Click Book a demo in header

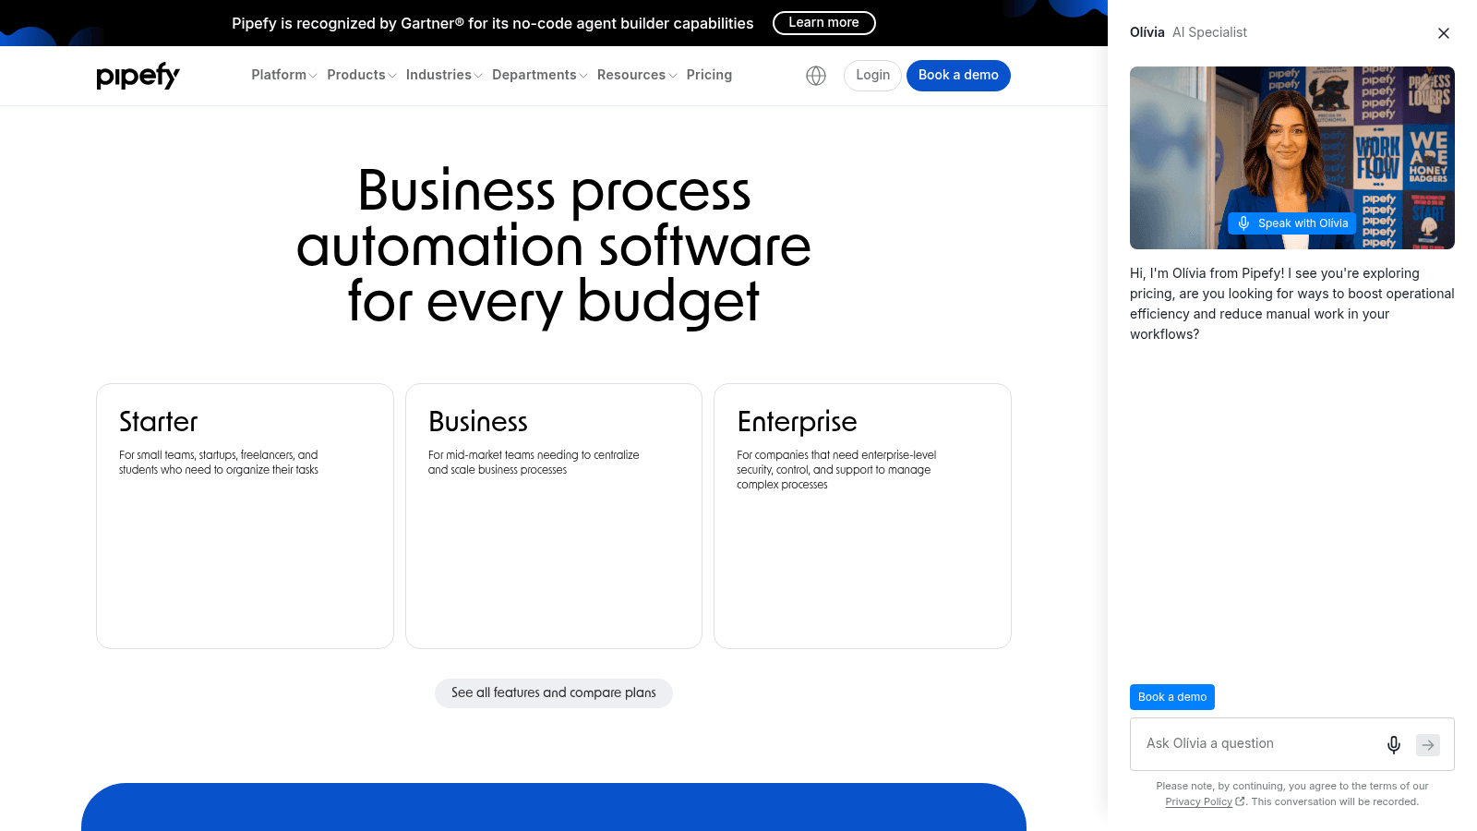(x=958, y=76)
